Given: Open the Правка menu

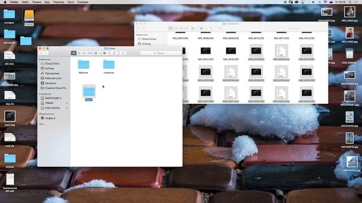Looking at the screenshot, I should (36, 2).
